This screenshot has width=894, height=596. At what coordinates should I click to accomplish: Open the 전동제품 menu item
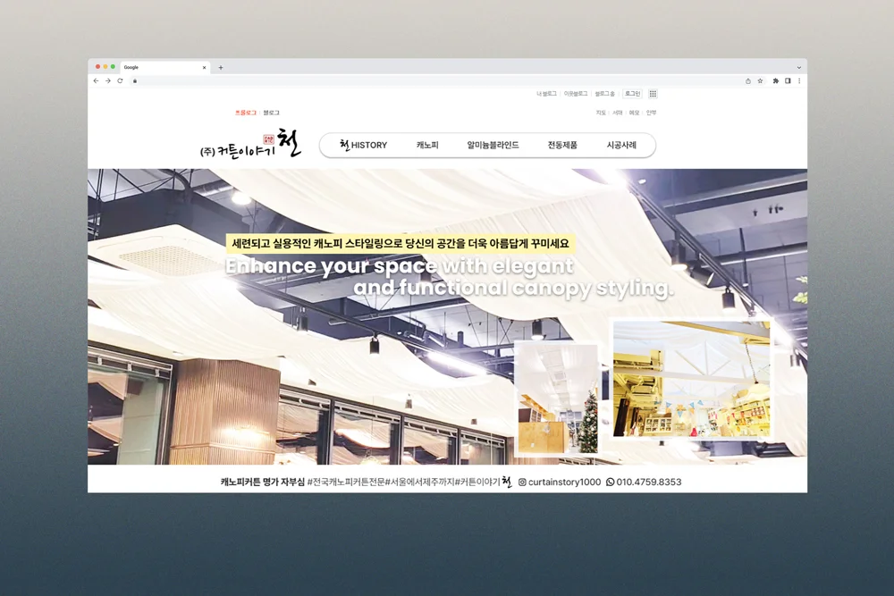(x=562, y=146)
